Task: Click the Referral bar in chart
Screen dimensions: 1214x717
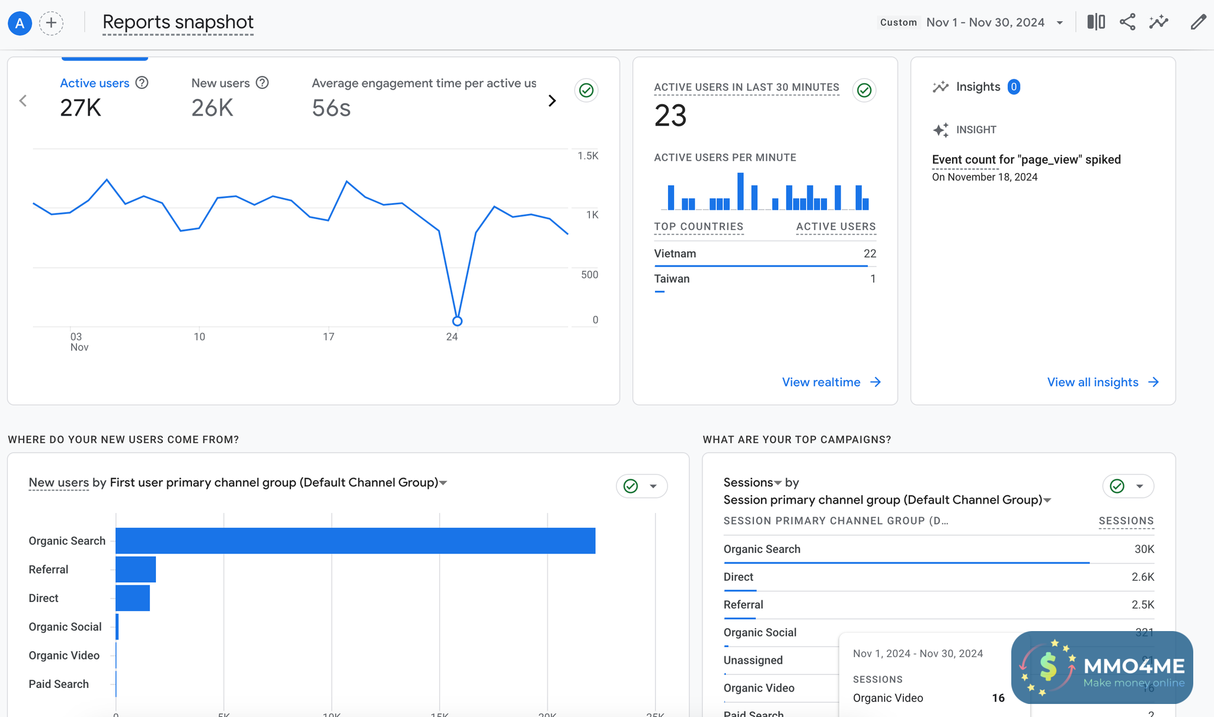Action: pyautogui.click(x=136, y=569)
